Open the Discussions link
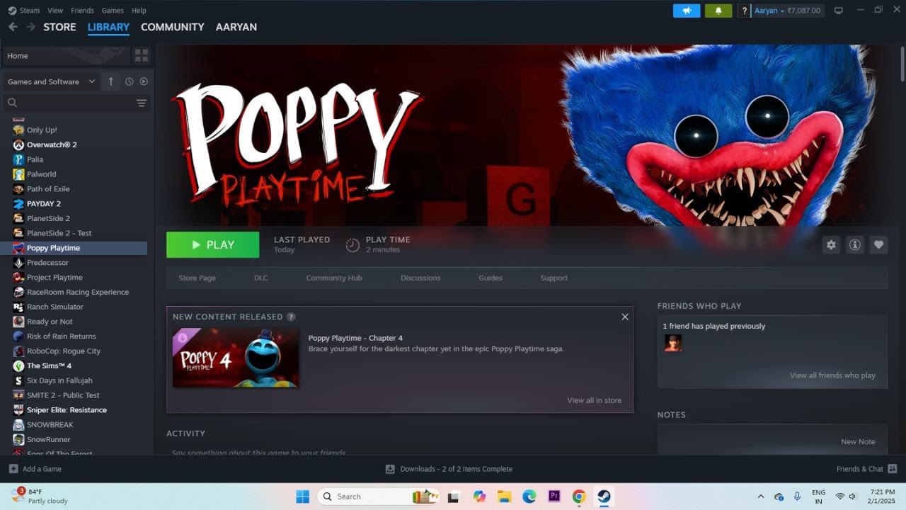Viewport: 906px width, 510px height. click(420, 278)
